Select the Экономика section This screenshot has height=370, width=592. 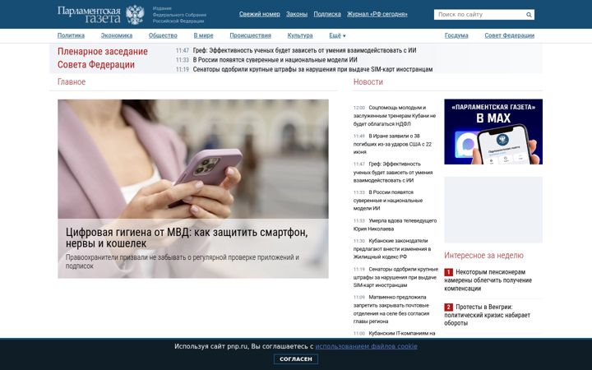(117, 35)
